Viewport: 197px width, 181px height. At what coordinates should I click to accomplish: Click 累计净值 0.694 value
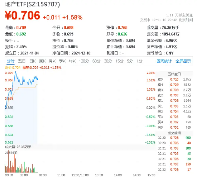pyautogui.click(x=130, y=47)
